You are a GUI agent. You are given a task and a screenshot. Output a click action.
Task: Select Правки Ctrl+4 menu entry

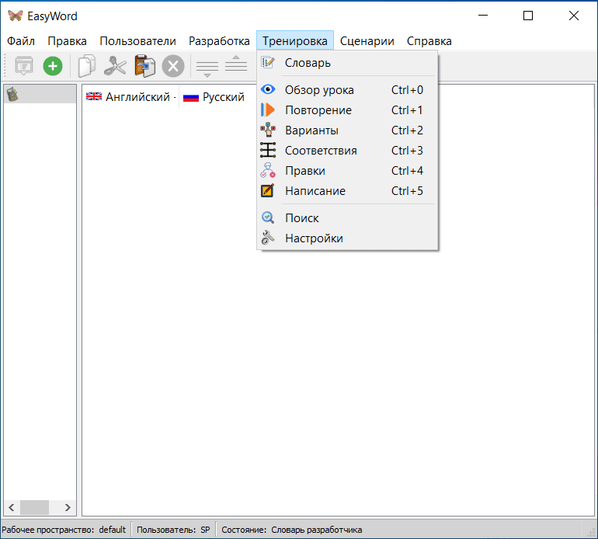[347, 171]
